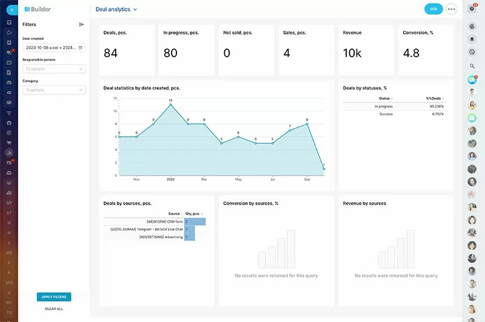Viewport: 485px width, 322px height.
Task: Open the calendar icon in Deal created field
Action: [x=81, y=47]
